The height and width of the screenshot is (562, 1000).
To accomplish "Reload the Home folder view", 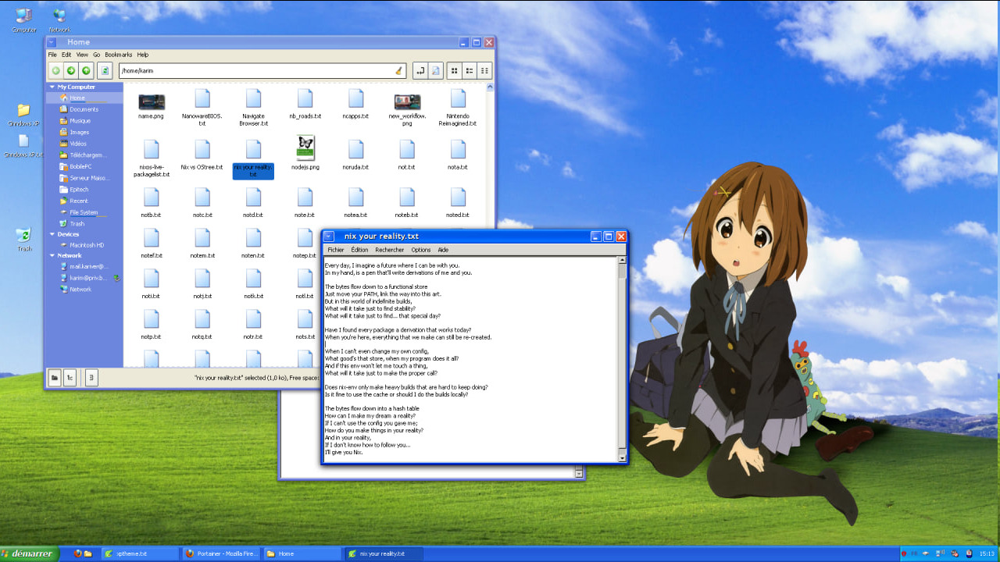I will (105, 71).
